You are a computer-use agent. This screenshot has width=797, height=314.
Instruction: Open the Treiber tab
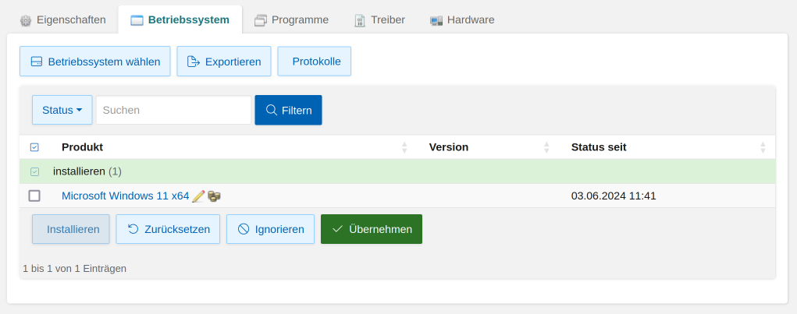tap(379, 19)
